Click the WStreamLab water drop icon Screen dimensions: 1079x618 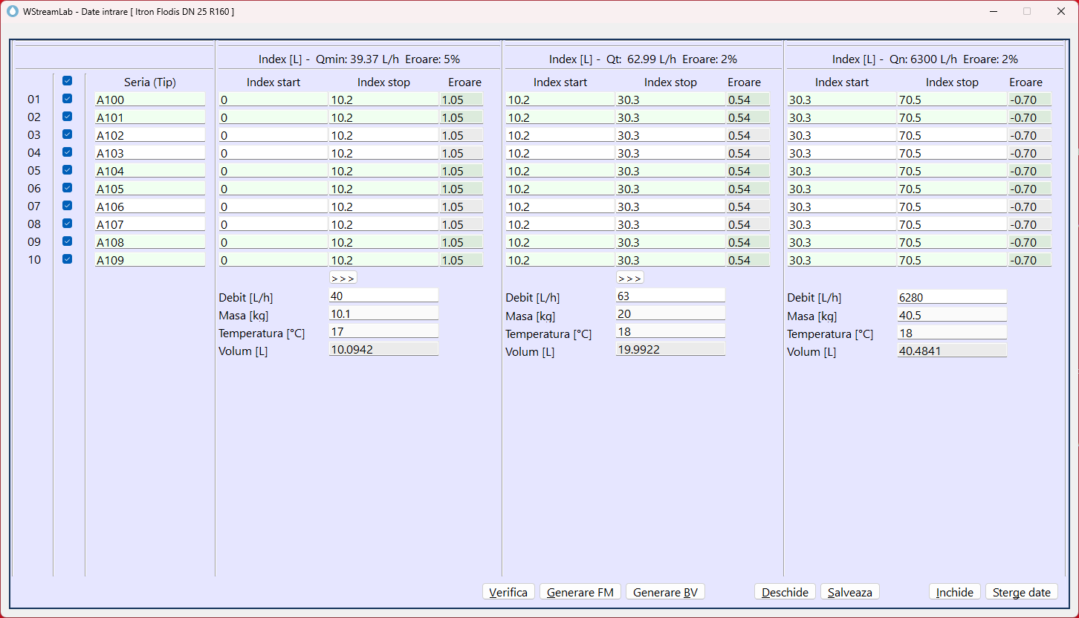(x=12, y=11)
